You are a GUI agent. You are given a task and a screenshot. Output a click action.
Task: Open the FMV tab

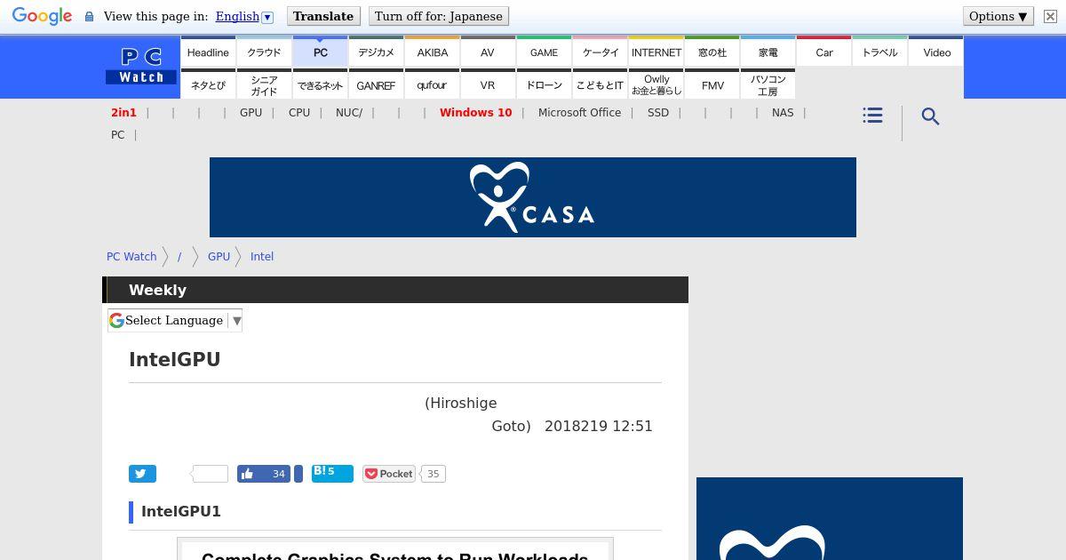point(712,84)
